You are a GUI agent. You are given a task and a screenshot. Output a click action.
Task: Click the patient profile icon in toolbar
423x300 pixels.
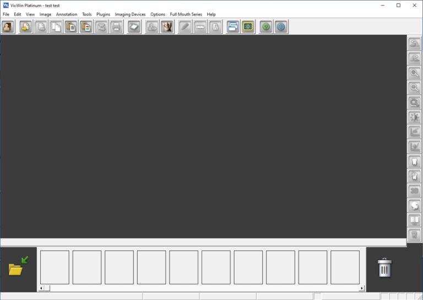[x=8, y=26]
